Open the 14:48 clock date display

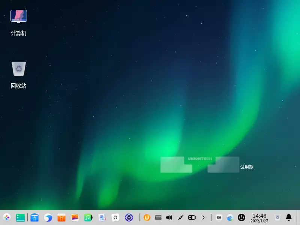pyautogui.click(x=259, y=218)
